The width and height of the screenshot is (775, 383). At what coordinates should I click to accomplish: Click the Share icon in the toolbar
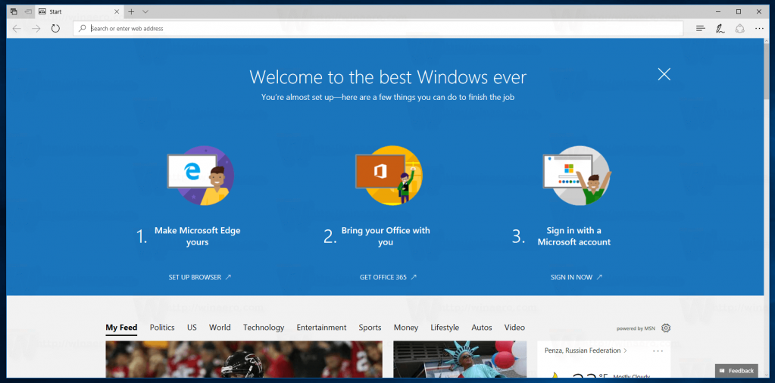[x=740, y=29]
